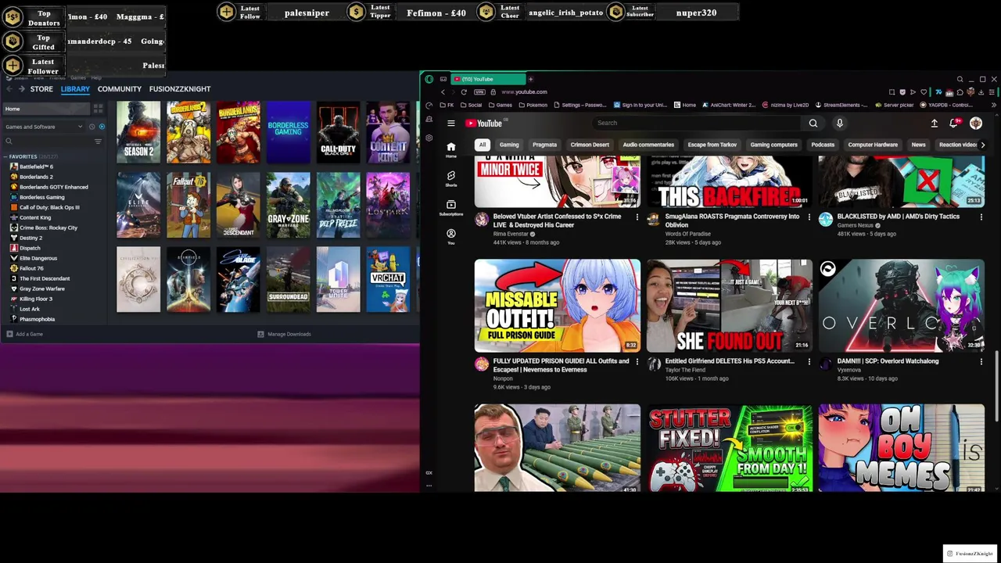Open the Steam STORE tab
Viewport: 1001px width, 563px height.
(x=41, y=89)
